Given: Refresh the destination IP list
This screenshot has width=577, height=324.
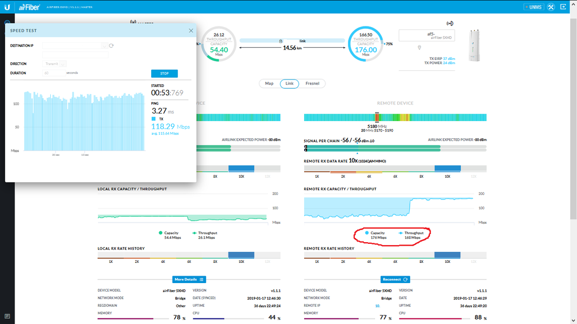Looking at the screenshot, I should pos(111,45).
